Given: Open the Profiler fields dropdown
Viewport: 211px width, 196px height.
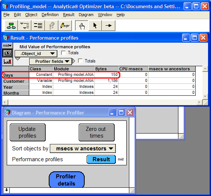Looking at the screenshot, I should pyautogui.click(x=51, y=61).
